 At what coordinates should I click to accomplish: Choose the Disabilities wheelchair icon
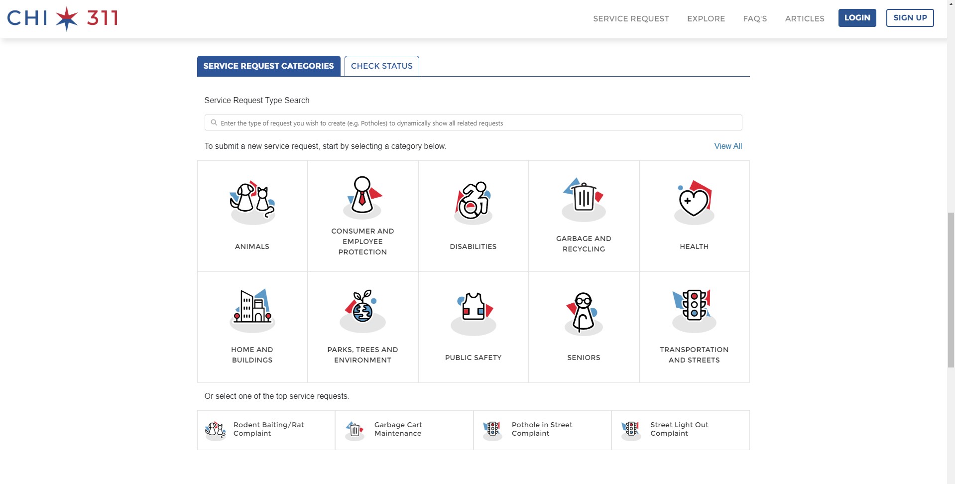point(474,202)
